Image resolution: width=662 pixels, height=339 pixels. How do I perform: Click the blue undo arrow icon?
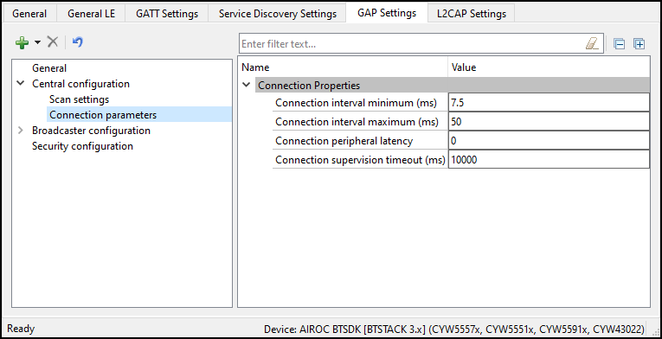77,42
